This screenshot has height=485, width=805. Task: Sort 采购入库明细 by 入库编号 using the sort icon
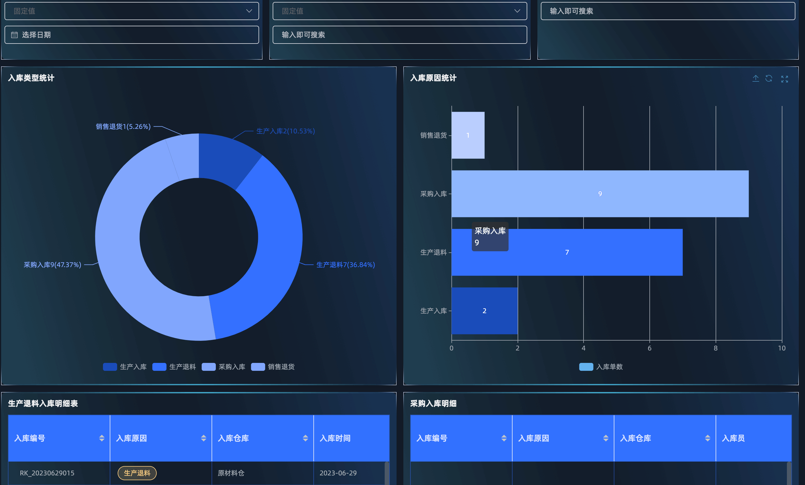(x=504, y=438)
